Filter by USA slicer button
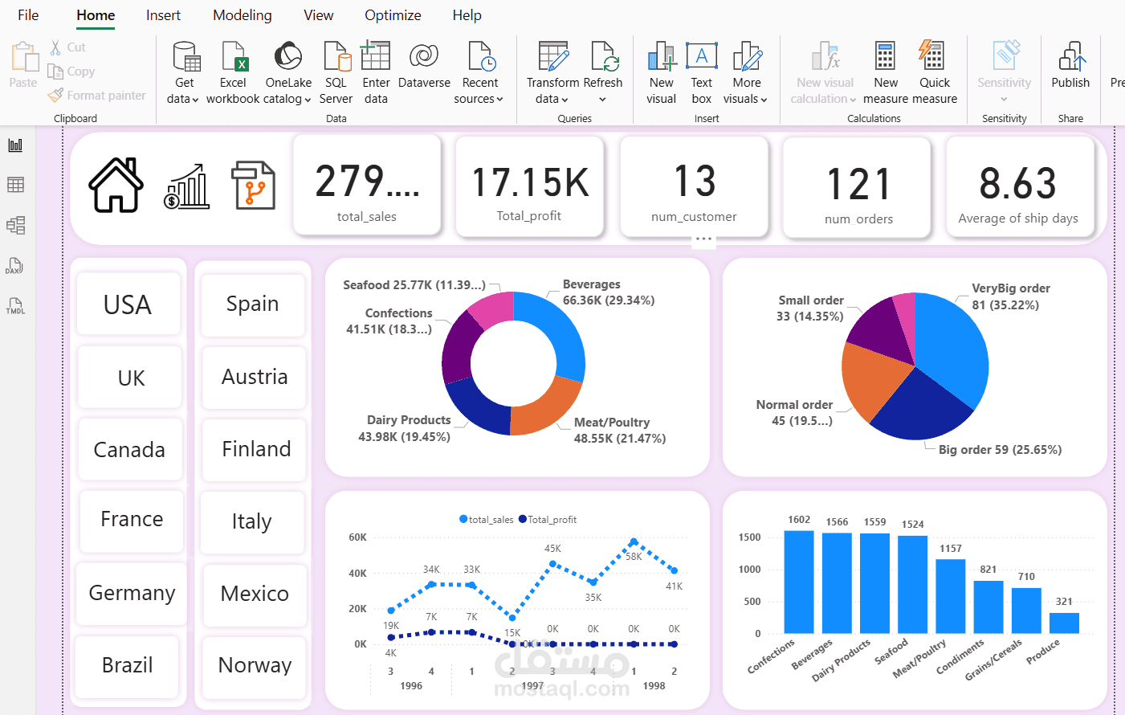1125x715 pixels. (x=128, y=304)
